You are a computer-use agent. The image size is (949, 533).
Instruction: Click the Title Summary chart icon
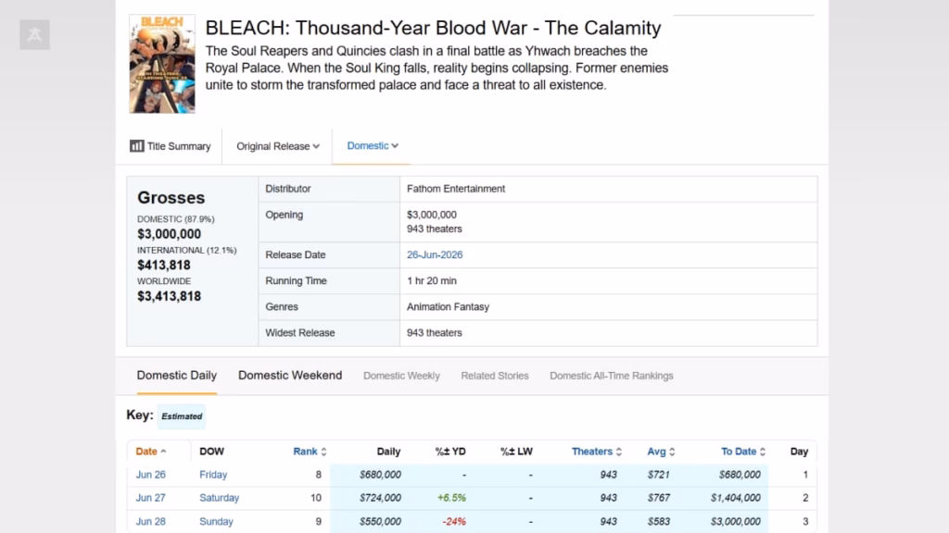tap(137, 146)
